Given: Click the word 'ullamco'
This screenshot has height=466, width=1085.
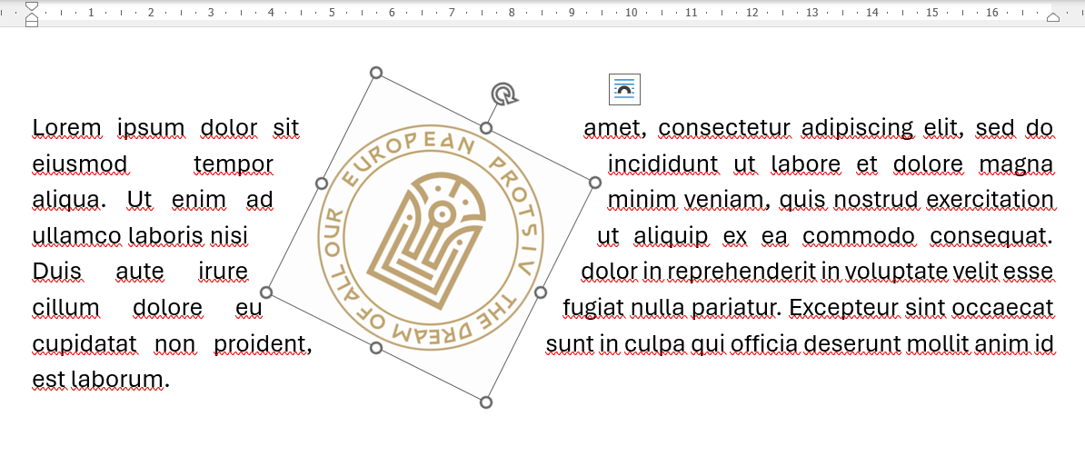Looking at the screenshot, I should click(x=78, y=236).
